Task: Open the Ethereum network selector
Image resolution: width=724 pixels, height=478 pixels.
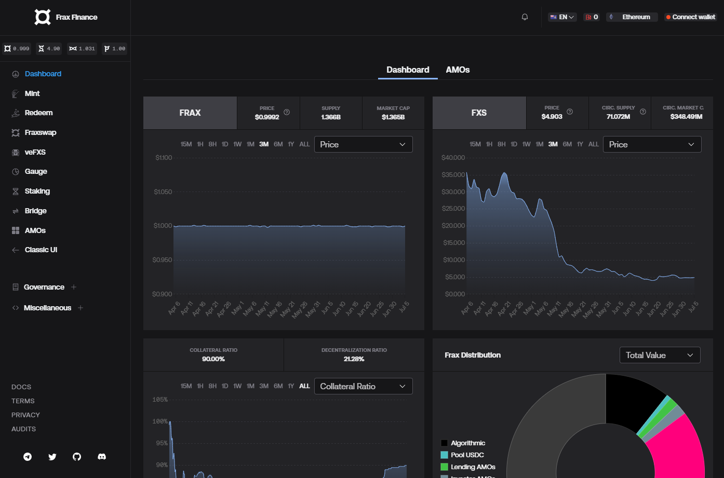Action: click(632, 17)
